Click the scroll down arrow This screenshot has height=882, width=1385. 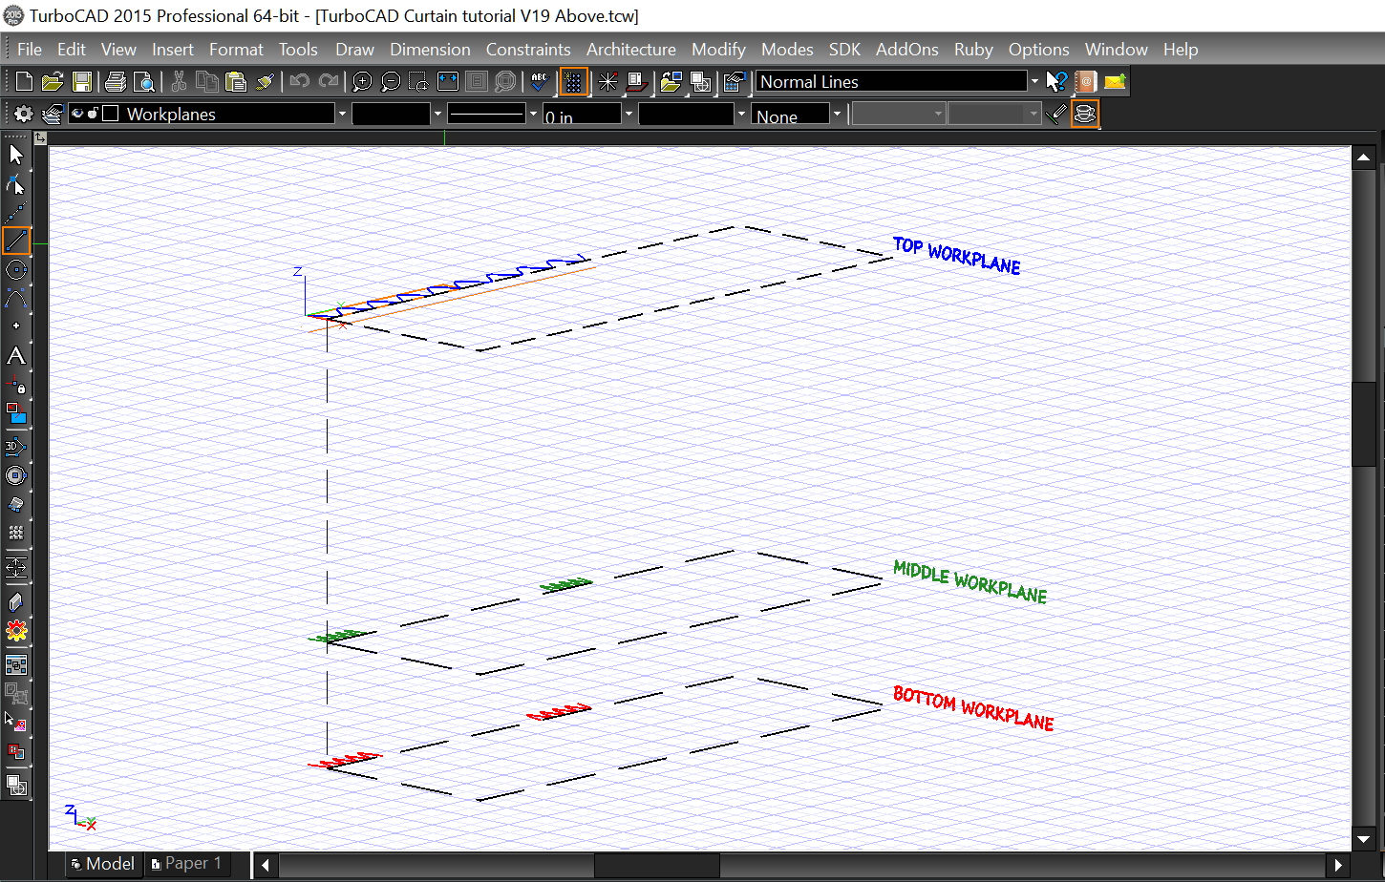1364,840
